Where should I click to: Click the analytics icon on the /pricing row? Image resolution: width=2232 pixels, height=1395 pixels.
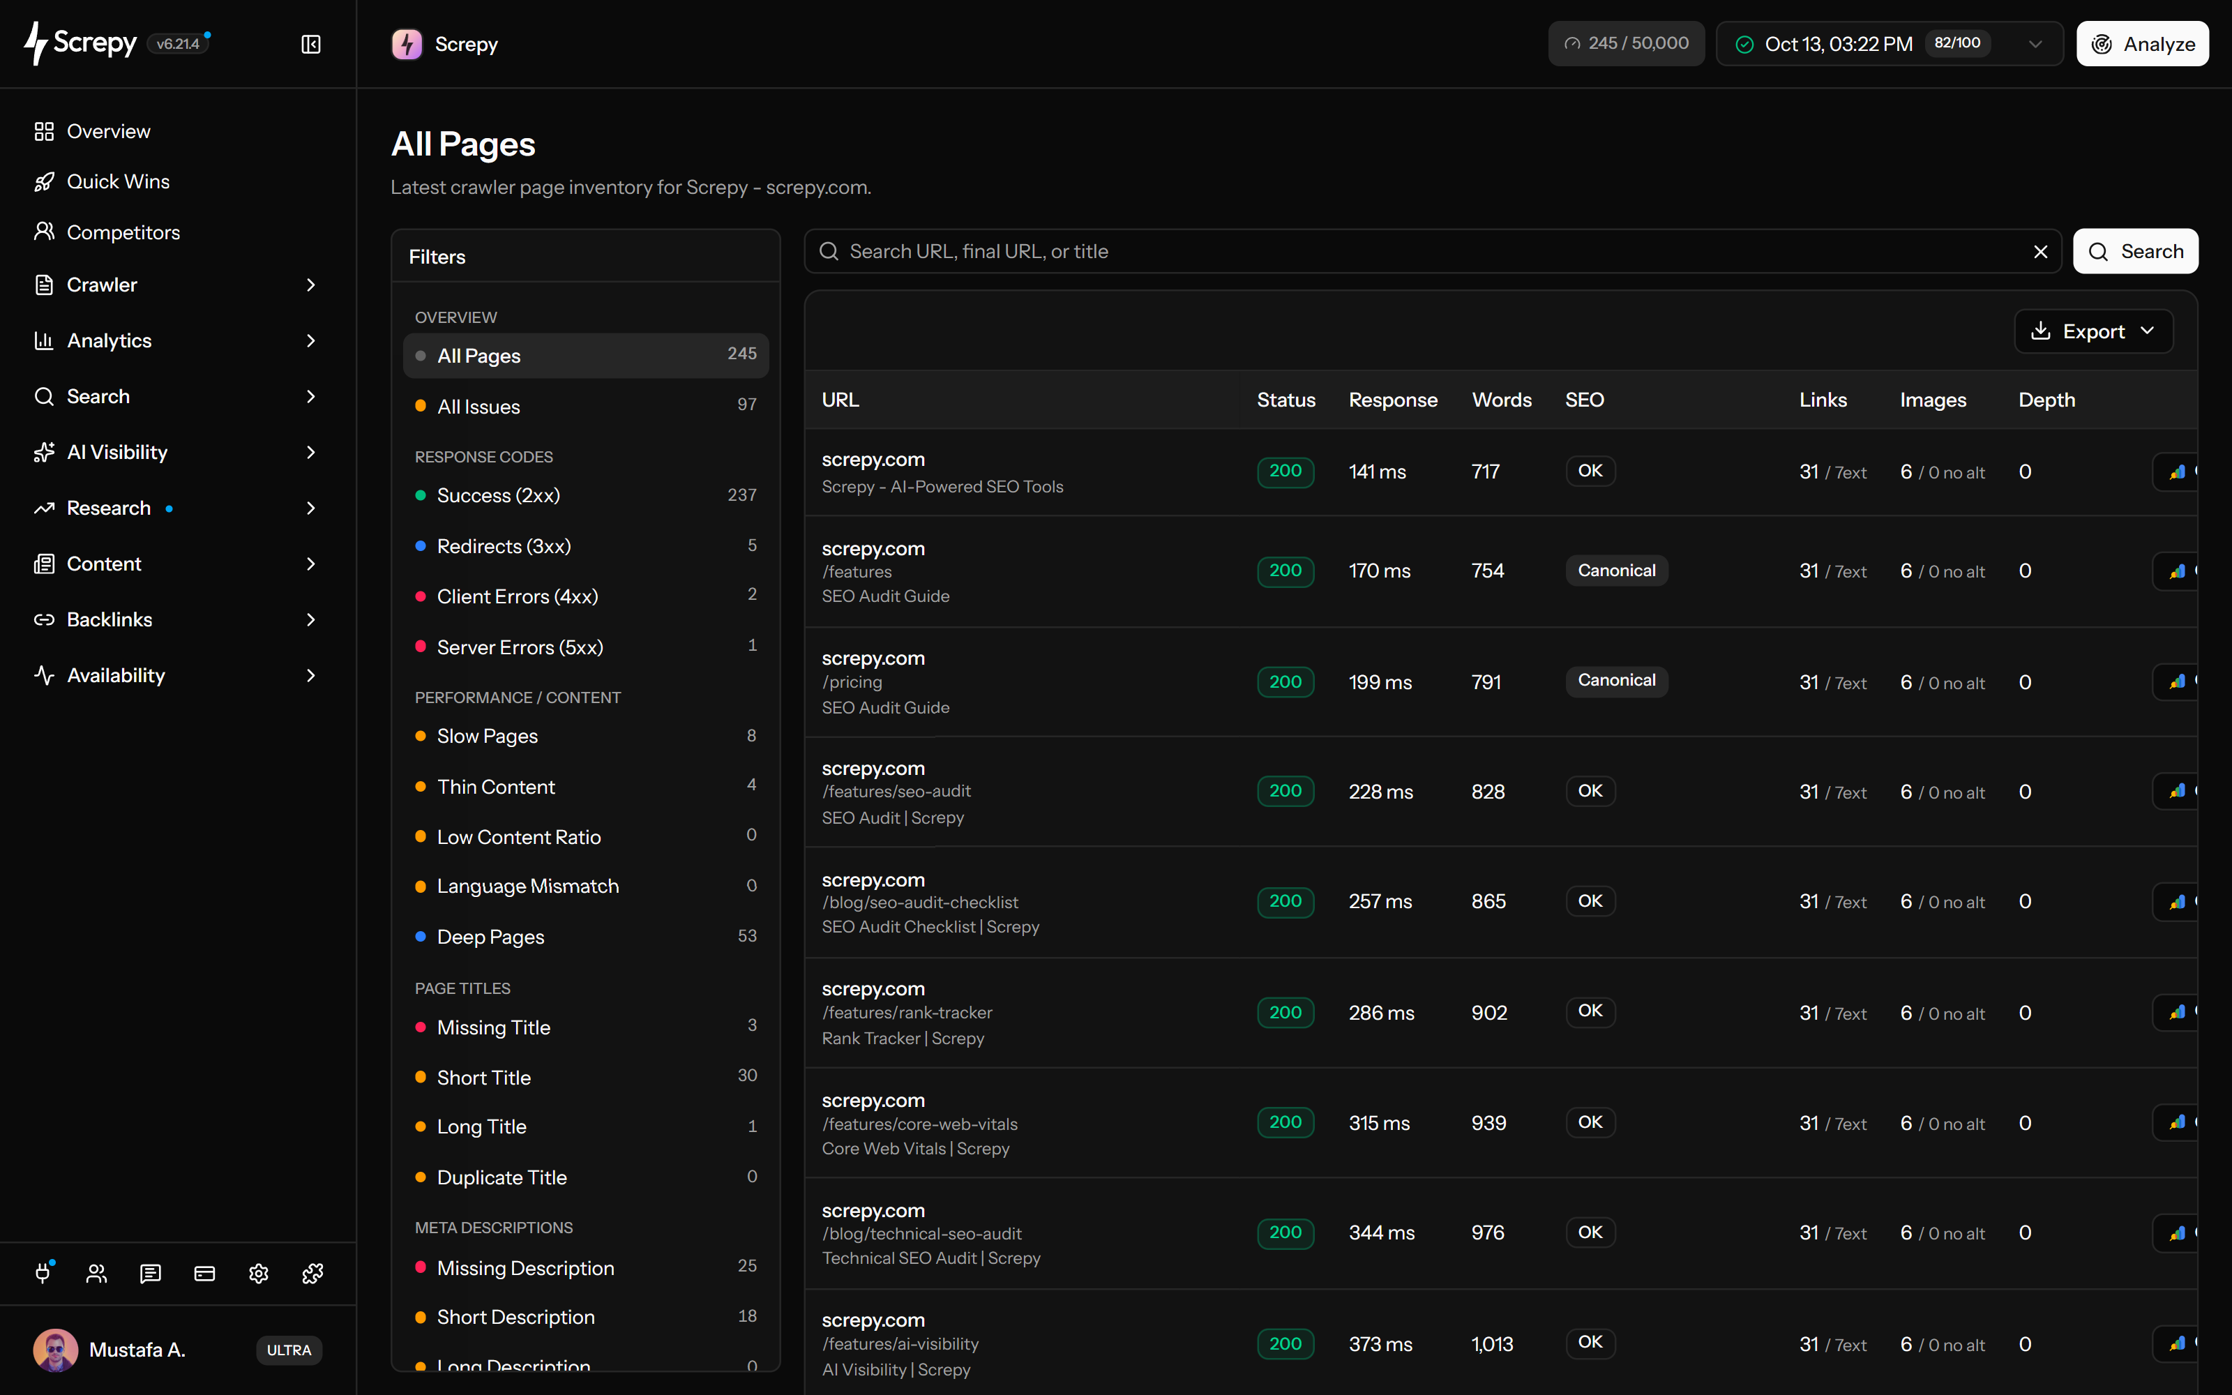(x=2177, y=683)
